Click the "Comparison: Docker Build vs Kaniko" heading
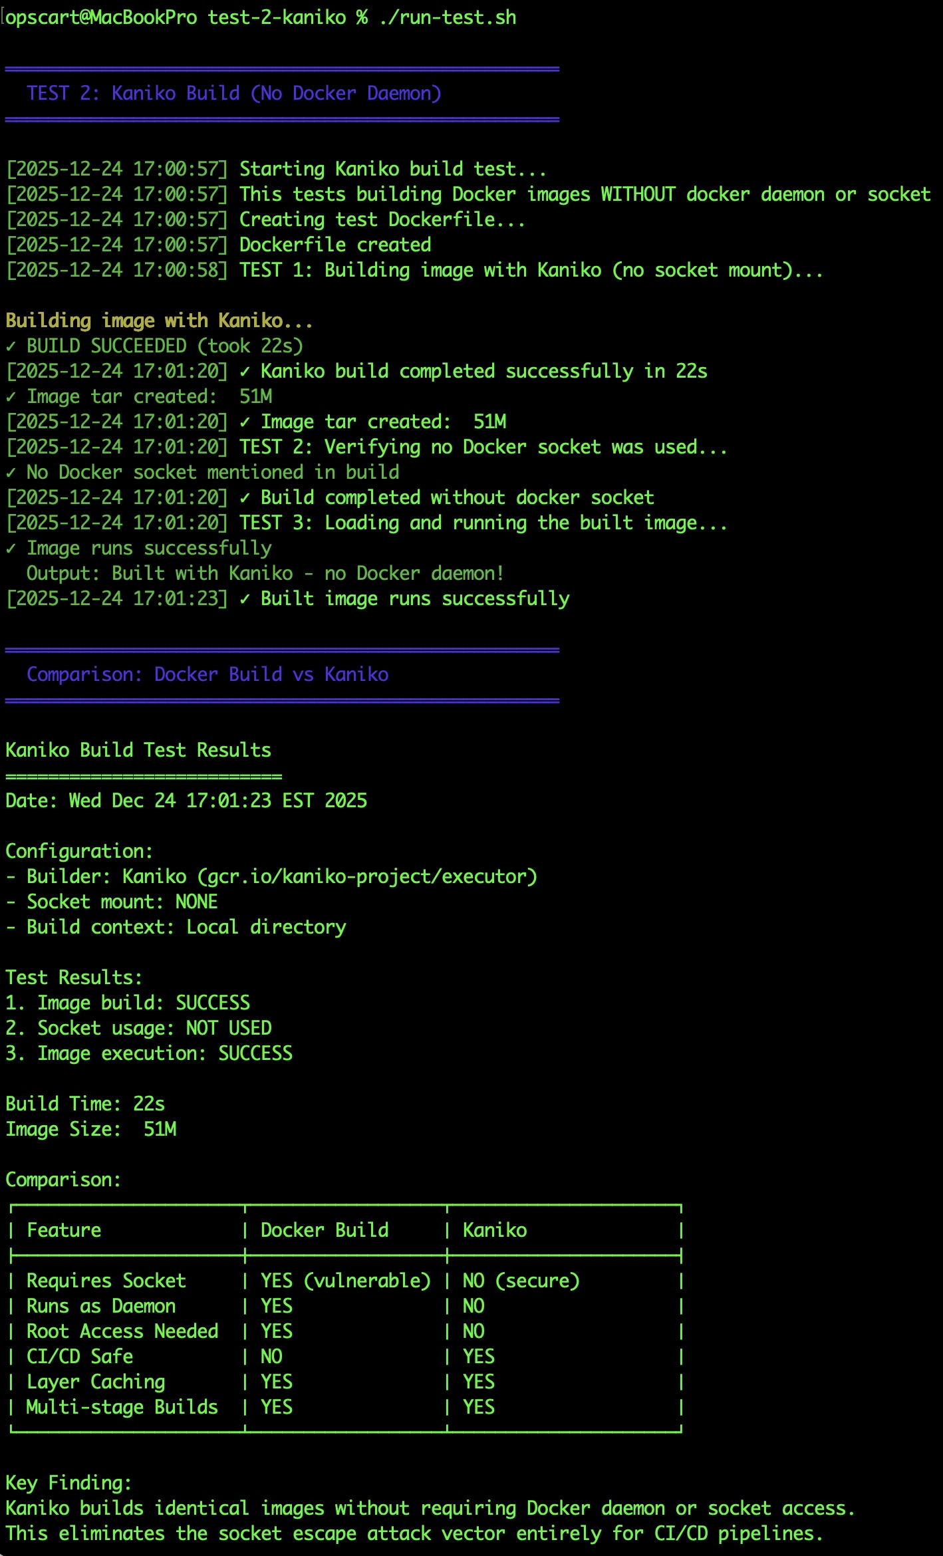This screenshot has height=1556, width=943. [207, 674]
